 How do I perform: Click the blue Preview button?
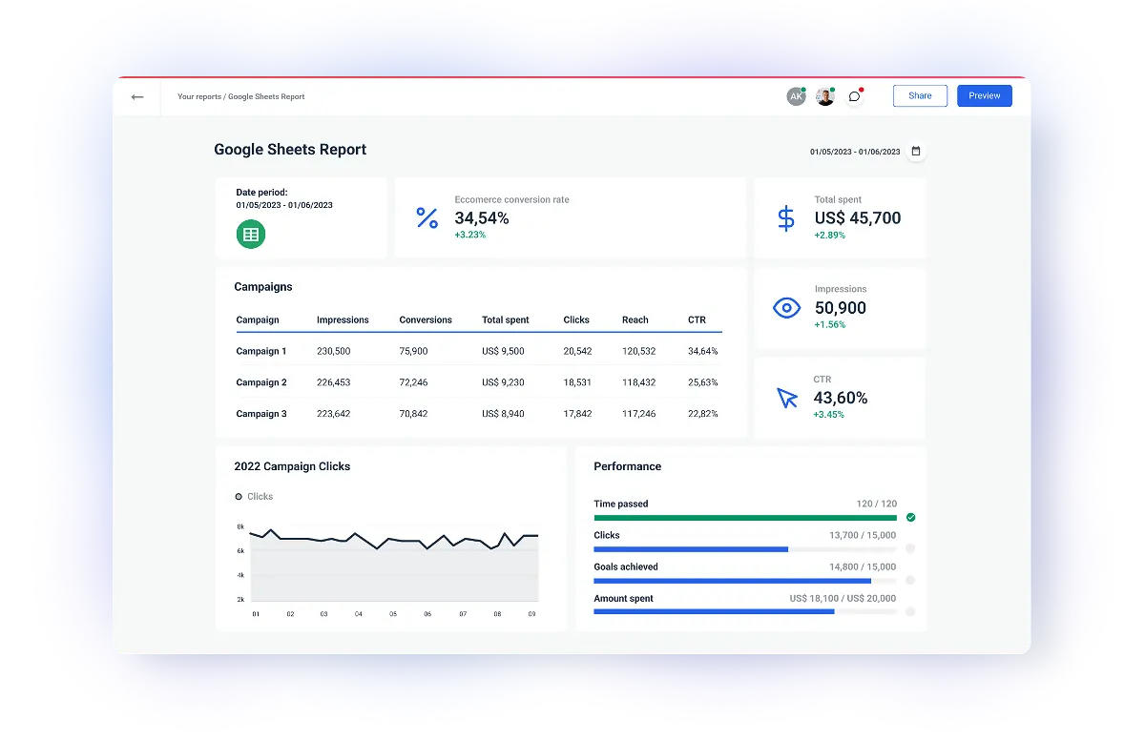(x=984, y=95)
